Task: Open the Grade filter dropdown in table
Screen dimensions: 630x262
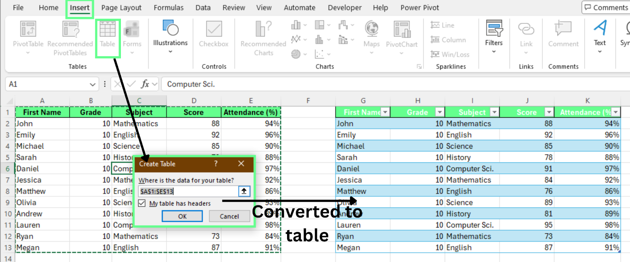Action: tap(440, 113)
